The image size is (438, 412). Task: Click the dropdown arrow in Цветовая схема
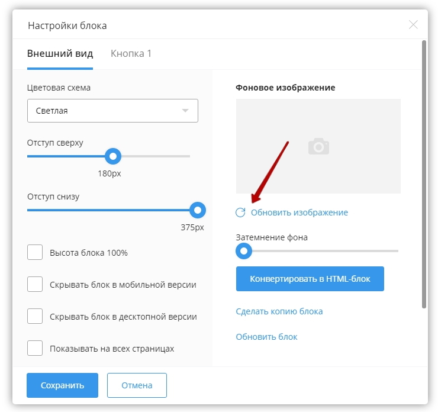[185, 111]
